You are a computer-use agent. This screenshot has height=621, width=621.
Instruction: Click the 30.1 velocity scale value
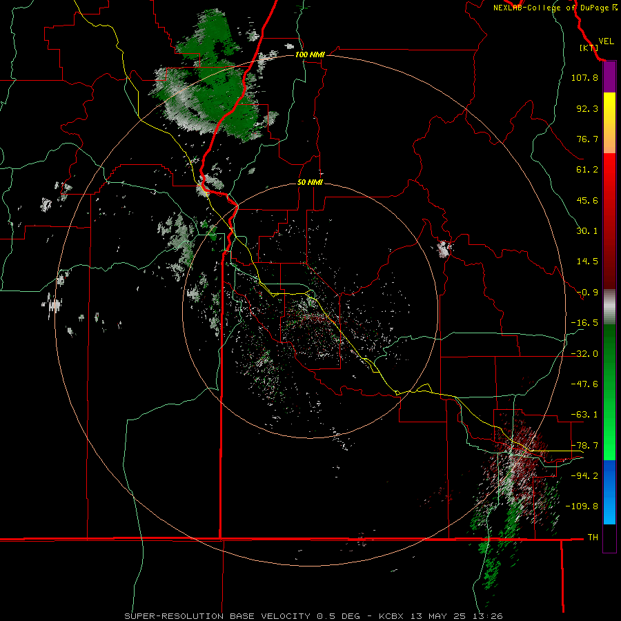587,231
